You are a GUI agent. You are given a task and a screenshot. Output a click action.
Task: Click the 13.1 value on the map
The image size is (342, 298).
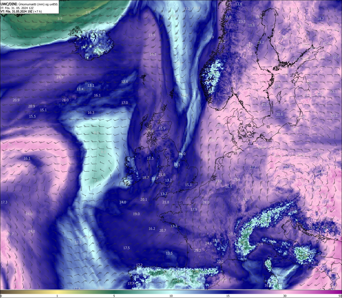click(91, 85)
